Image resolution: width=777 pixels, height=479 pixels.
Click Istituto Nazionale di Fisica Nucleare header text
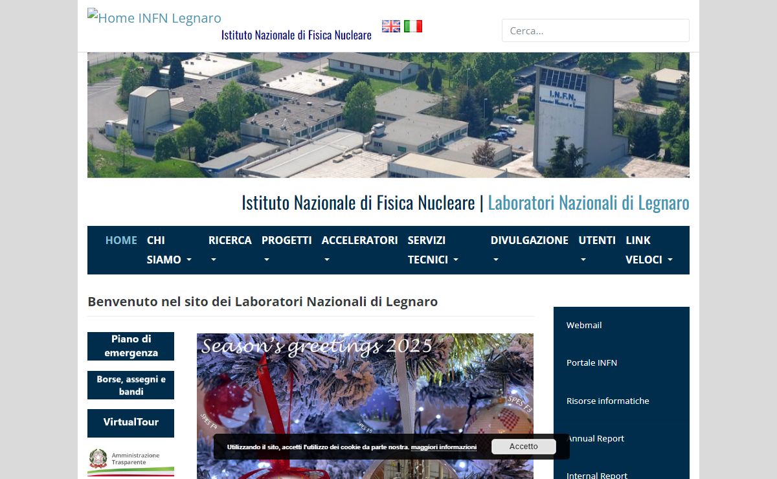coord(297,35)
